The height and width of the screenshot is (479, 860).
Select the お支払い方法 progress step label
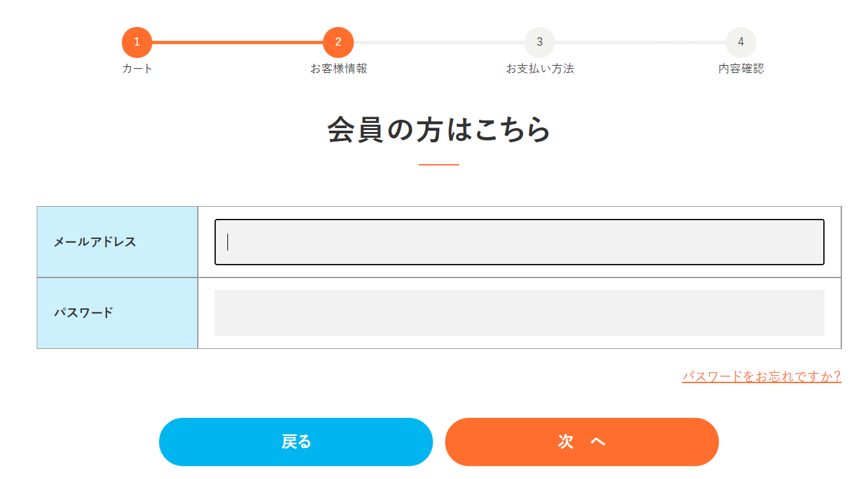point(539,68)
